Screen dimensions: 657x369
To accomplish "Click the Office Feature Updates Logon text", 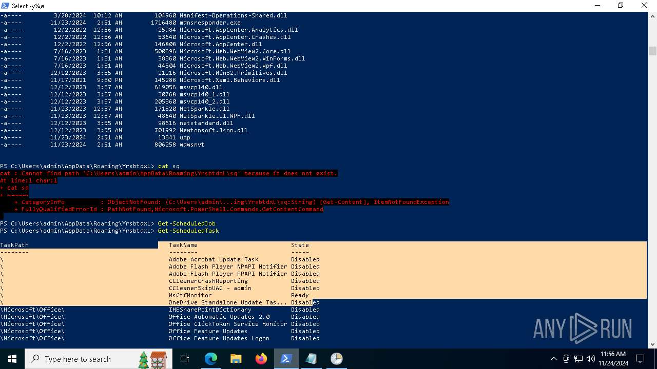I will click(219, 338).
